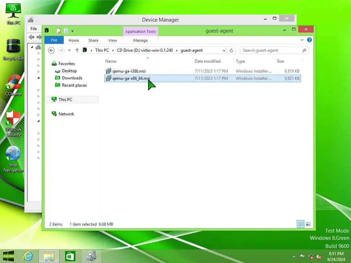
Task: Open the network status tray icon
Action: pyautogui.click(x=311, y=256)
